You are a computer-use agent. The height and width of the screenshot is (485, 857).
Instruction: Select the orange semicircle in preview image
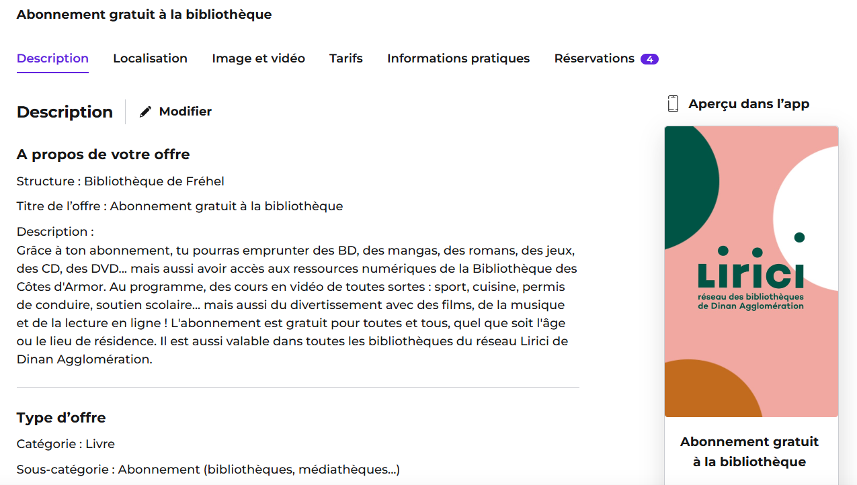[x=711, y=391]
